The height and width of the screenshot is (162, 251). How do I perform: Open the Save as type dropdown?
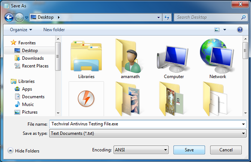(x=148, y=133)
